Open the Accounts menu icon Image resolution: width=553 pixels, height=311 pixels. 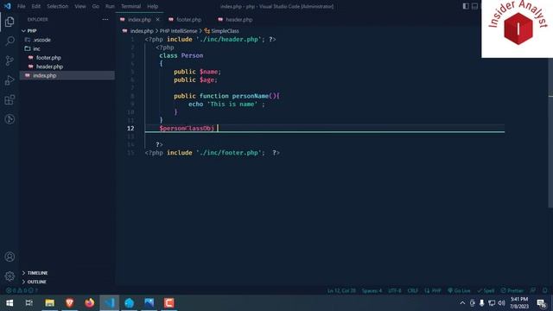(10, 257)
